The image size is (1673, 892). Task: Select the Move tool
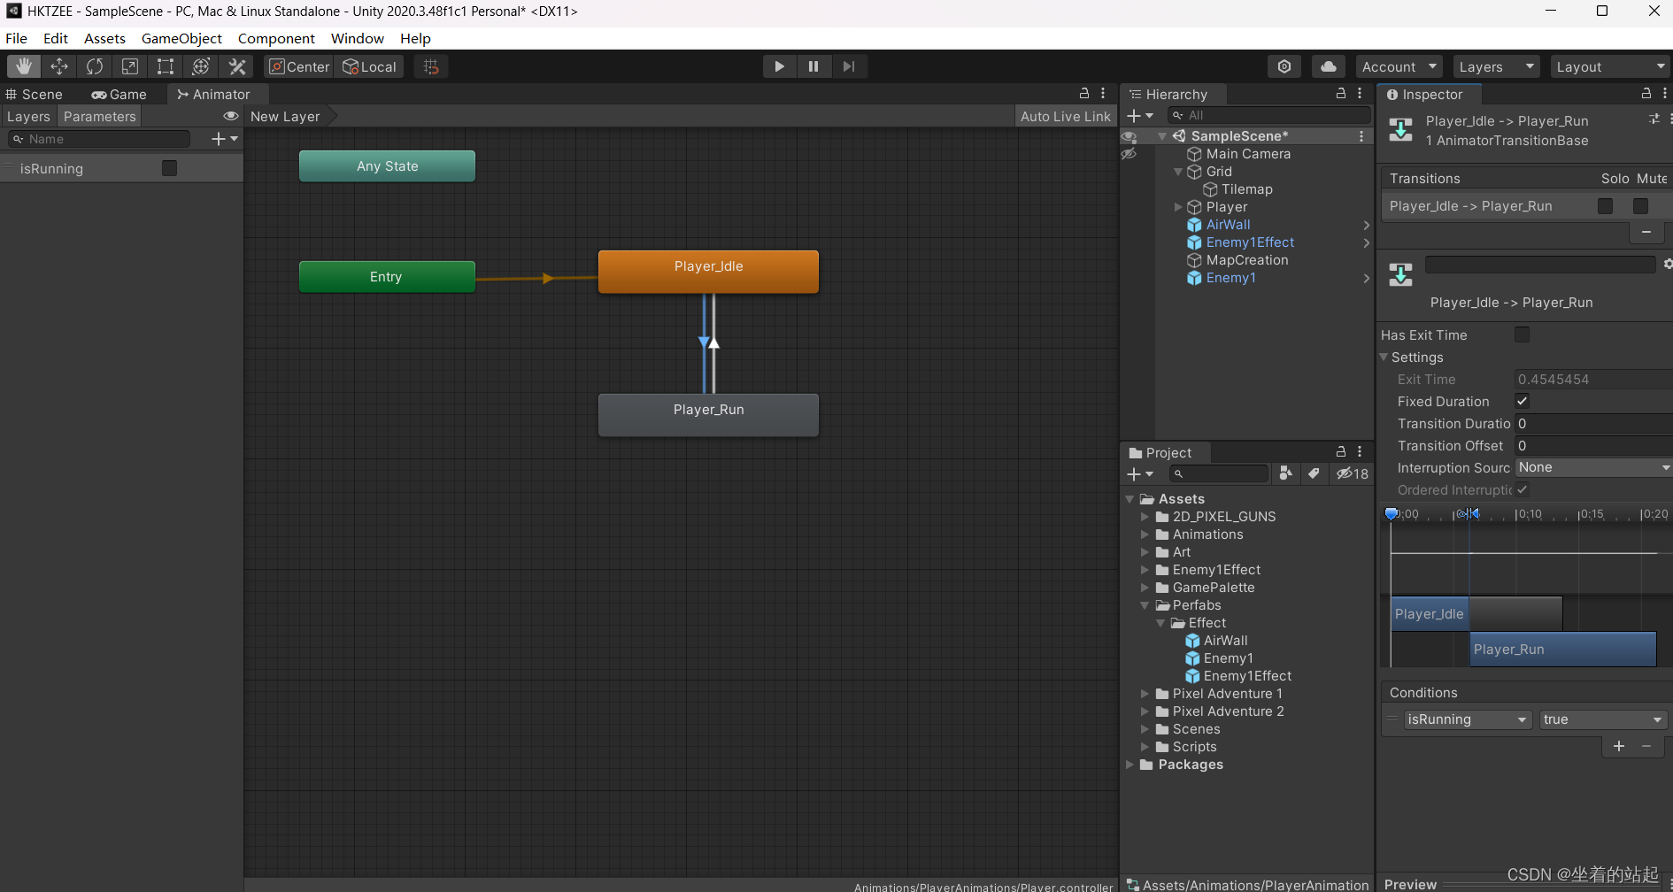[x=58, y=65]
